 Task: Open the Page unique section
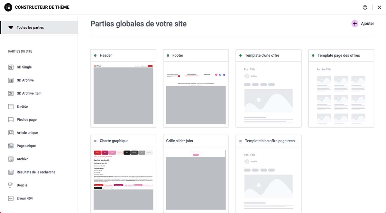tap(26, 146)
